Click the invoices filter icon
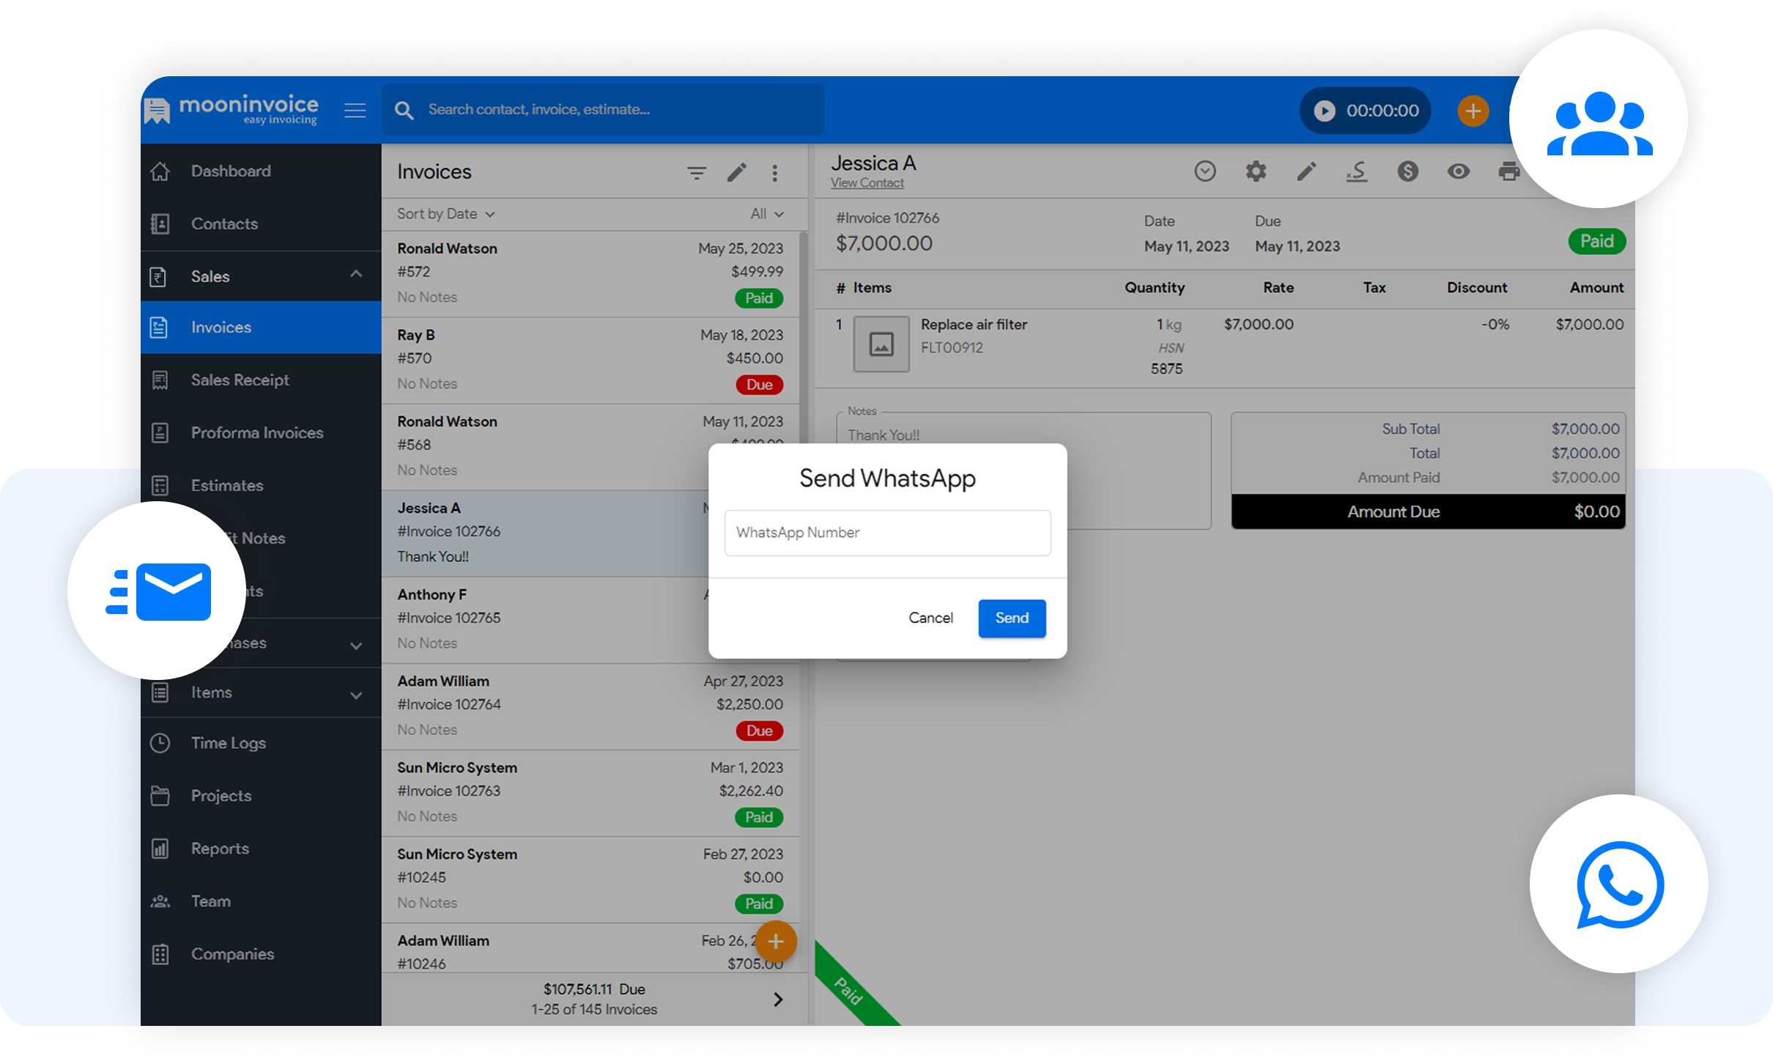Screen dimensions: 1773x1064 [696, 173]
